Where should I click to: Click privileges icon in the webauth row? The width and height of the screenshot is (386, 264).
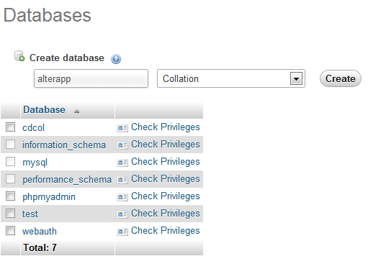tap(122, 232)
